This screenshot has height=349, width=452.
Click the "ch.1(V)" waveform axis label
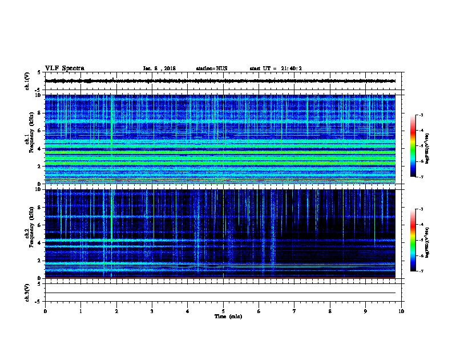coord(27,81)
